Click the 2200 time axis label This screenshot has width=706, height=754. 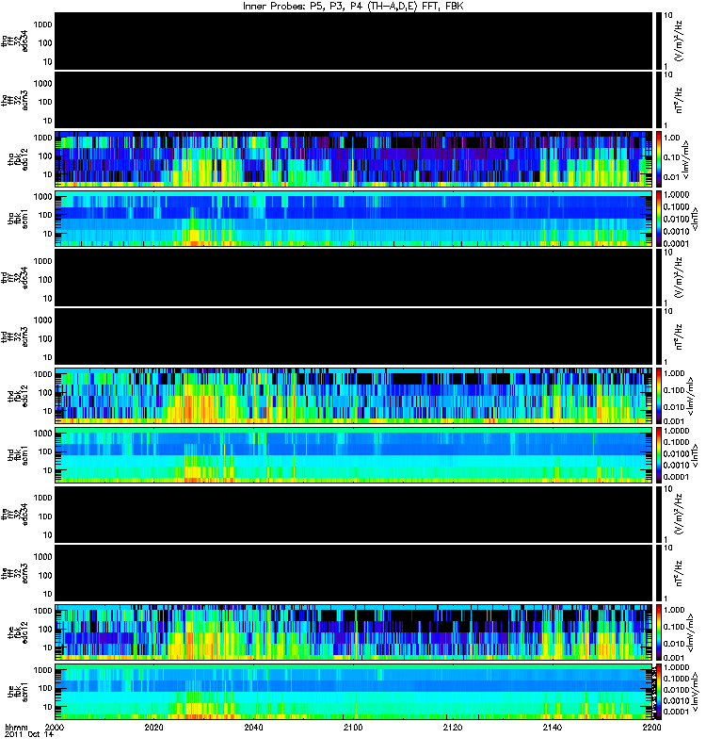(651, 728)
